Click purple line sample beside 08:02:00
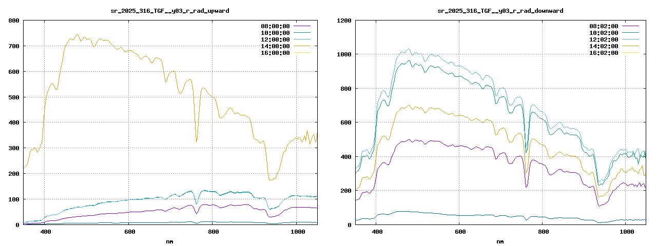 tap(630, 26)
